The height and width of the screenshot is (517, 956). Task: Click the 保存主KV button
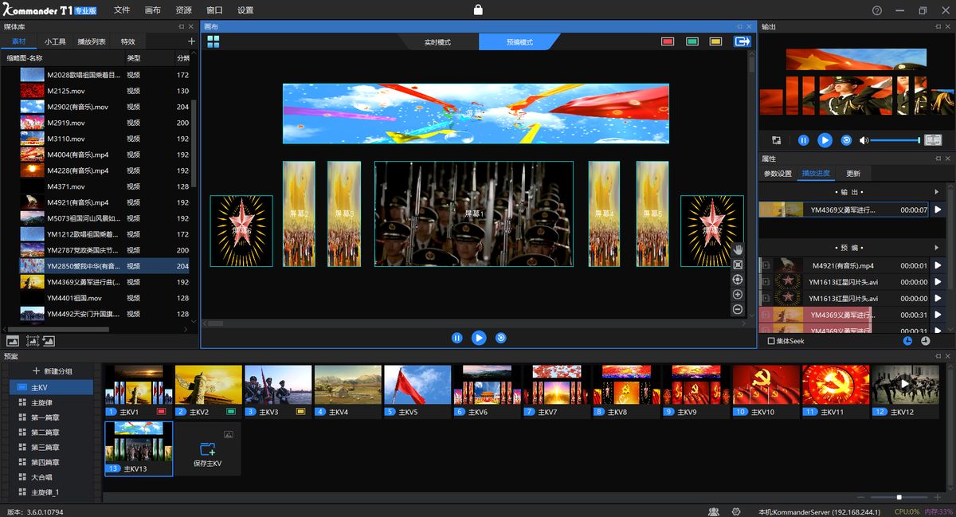click(x=206, y=448)
